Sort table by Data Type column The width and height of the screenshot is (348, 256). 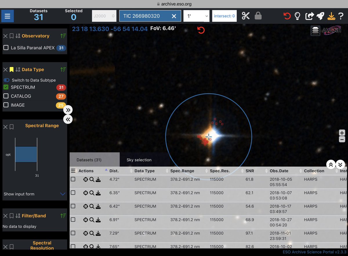click(x=144, y=171)
